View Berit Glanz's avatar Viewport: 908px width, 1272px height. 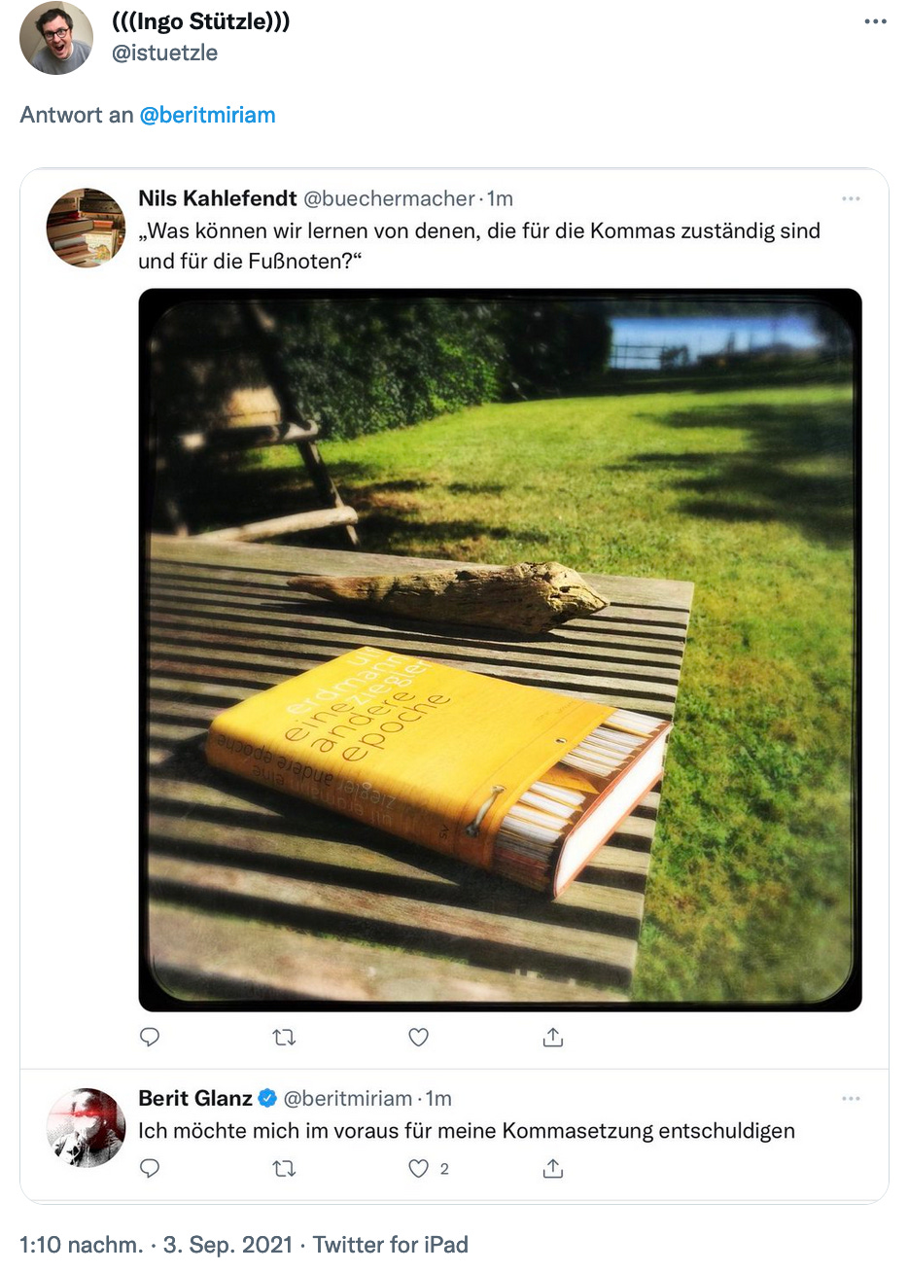point(86,1127)
